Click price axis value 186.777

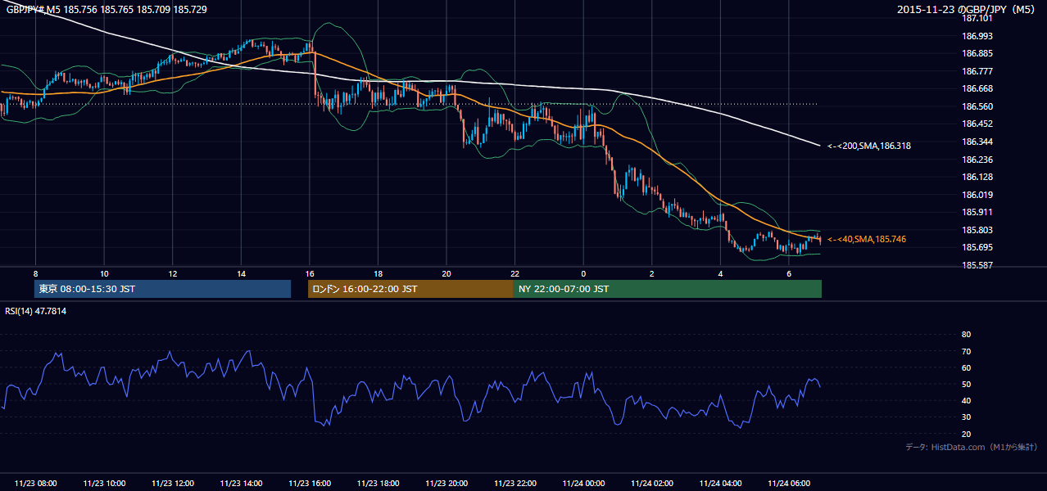(977, 71)
